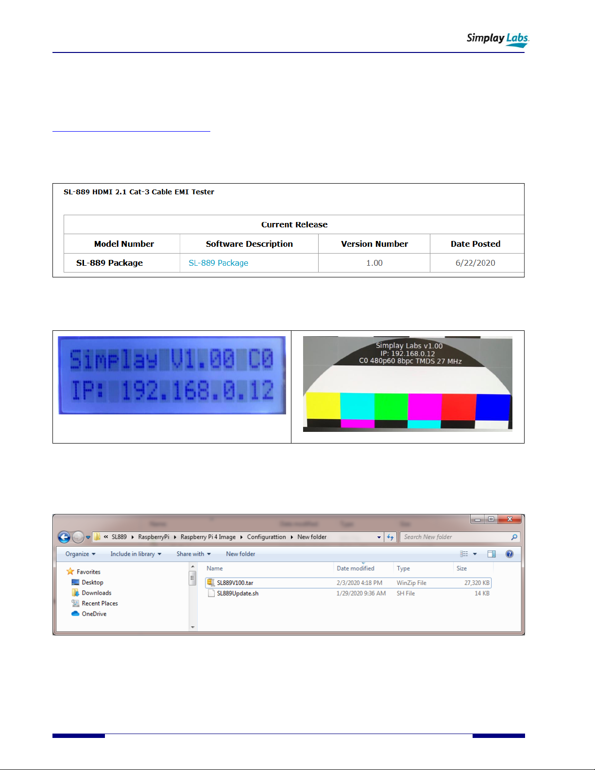The image size is (595, 770).
Task: Sort by the Date modified column header
Action: (x=355, y=568)
